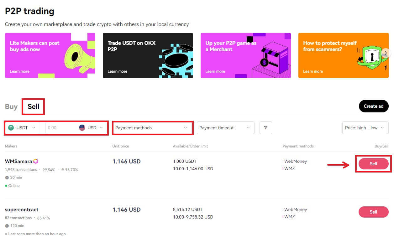Switch to the Sell tab

(33, 106)
